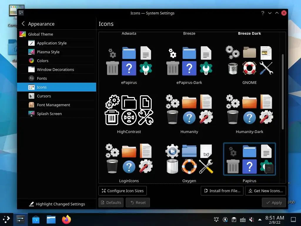301x226 pixels.
Task: Click show desktop button in taskbar
Action: pos(293,220)
